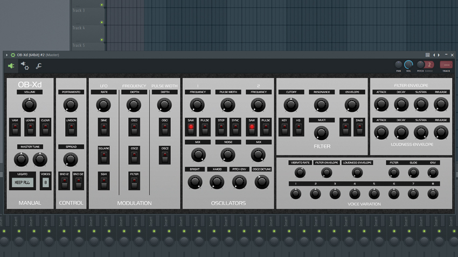Go to the previous preset arrow
This screenshot has width=458, height=257.
[x=434, y=55]
